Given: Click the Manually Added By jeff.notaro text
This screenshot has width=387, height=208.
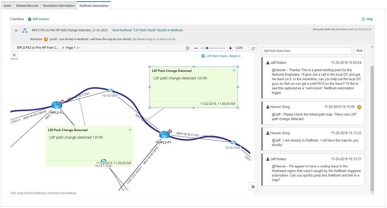Looking at the screenshot, I should [x=342, y=29].
